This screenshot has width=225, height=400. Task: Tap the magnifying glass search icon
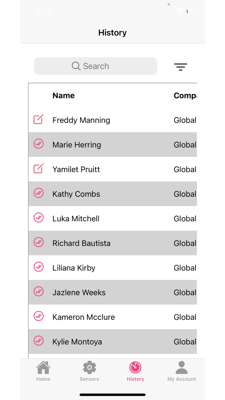tap(76, 66)
